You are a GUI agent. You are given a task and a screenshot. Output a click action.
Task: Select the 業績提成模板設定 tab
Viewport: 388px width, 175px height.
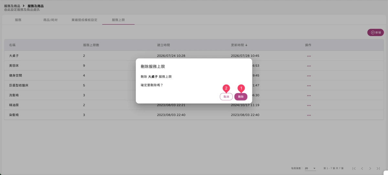pos(84,20)
